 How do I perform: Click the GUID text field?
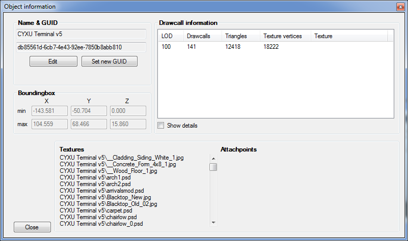pyautogui.click(x=81, y=47)
